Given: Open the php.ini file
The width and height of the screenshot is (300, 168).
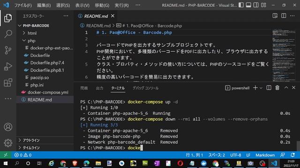Looking at the screenshot, I should point(37,85).
